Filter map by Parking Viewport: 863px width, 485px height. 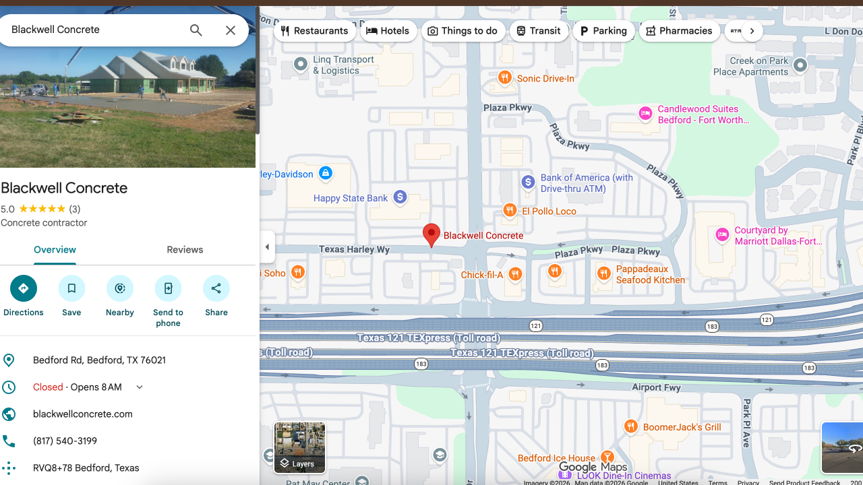[x=604, y=31]
